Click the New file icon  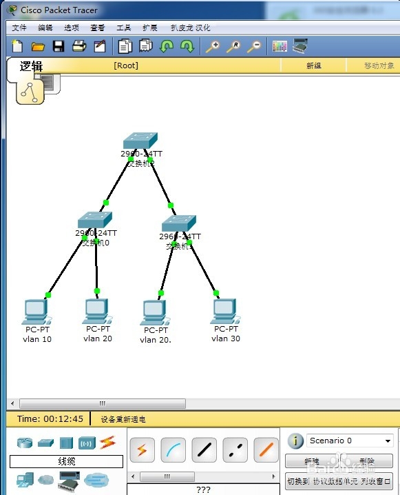pos(17,46)
